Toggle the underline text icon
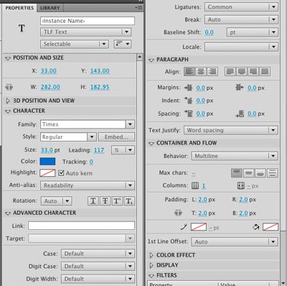This screenshot has width=287, height=286. coord(93,201)
